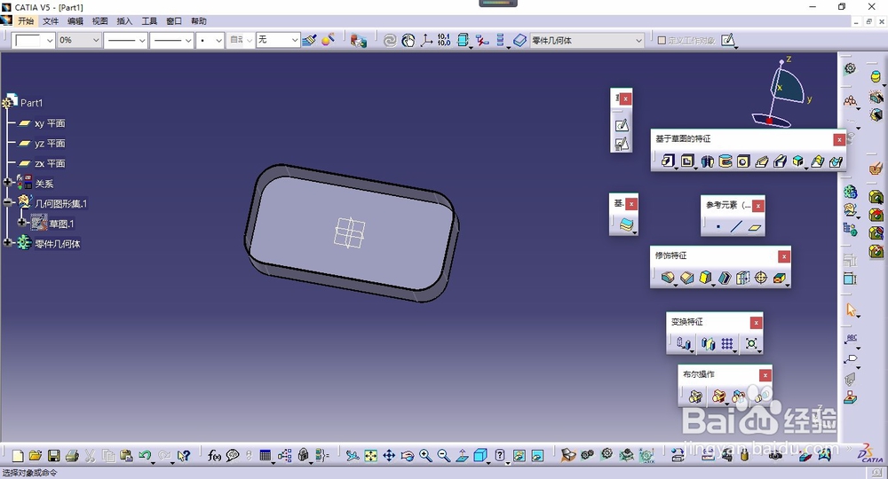The height and width of the screenshot is (479, 888).
Task: Open the 开始 menu
Action: click(26, 21)
